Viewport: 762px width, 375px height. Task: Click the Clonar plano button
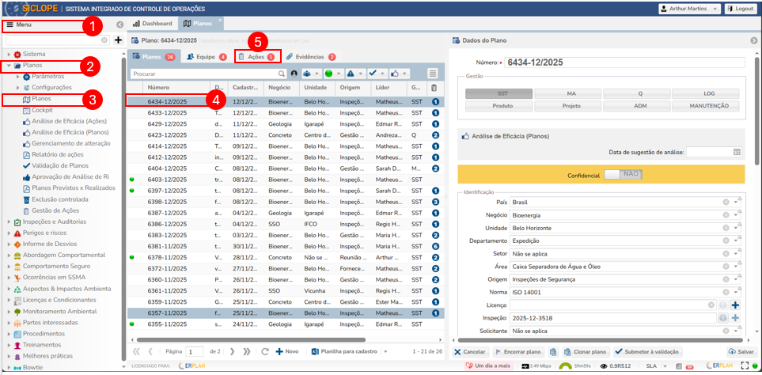589,351
